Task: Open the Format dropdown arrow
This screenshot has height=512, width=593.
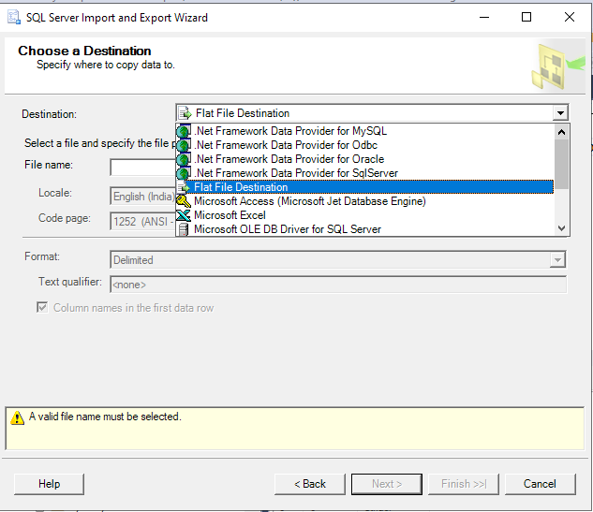Action: point(557,260)
